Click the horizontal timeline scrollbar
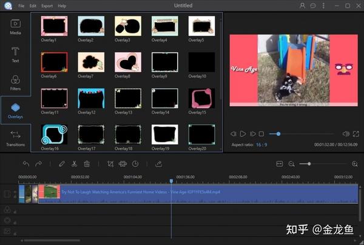364x245 pixels. tap(52, 241)
